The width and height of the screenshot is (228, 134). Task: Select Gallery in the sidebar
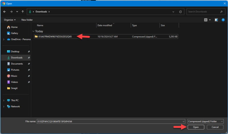15,33
